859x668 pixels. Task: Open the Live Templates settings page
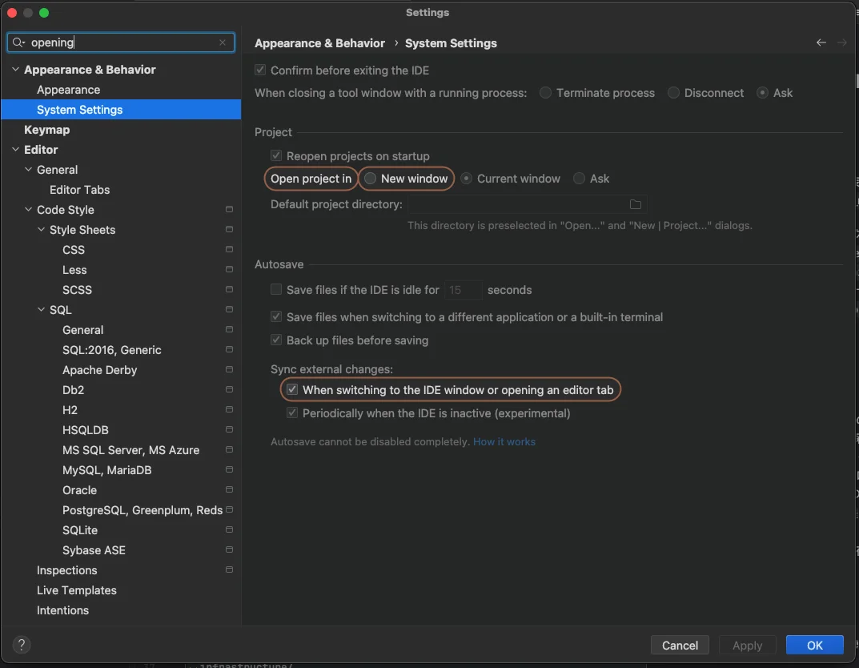(x=77, y=590)
